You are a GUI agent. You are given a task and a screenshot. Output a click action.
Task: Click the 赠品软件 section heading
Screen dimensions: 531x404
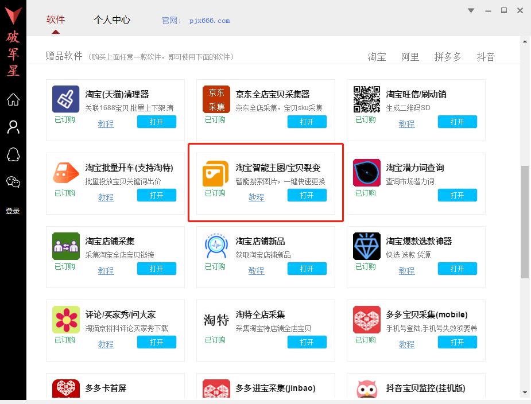pyautogui.click(x=64, y=56)
